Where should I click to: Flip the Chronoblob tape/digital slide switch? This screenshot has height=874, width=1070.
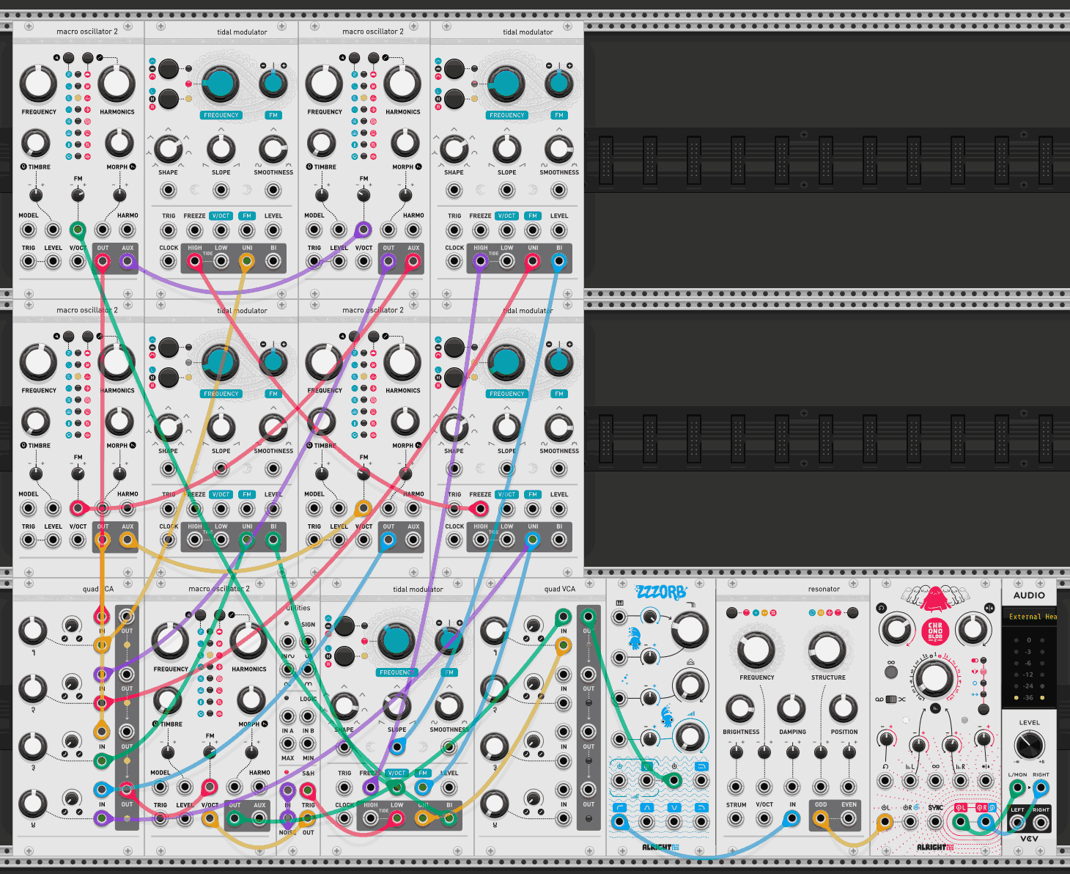(891, 699)
